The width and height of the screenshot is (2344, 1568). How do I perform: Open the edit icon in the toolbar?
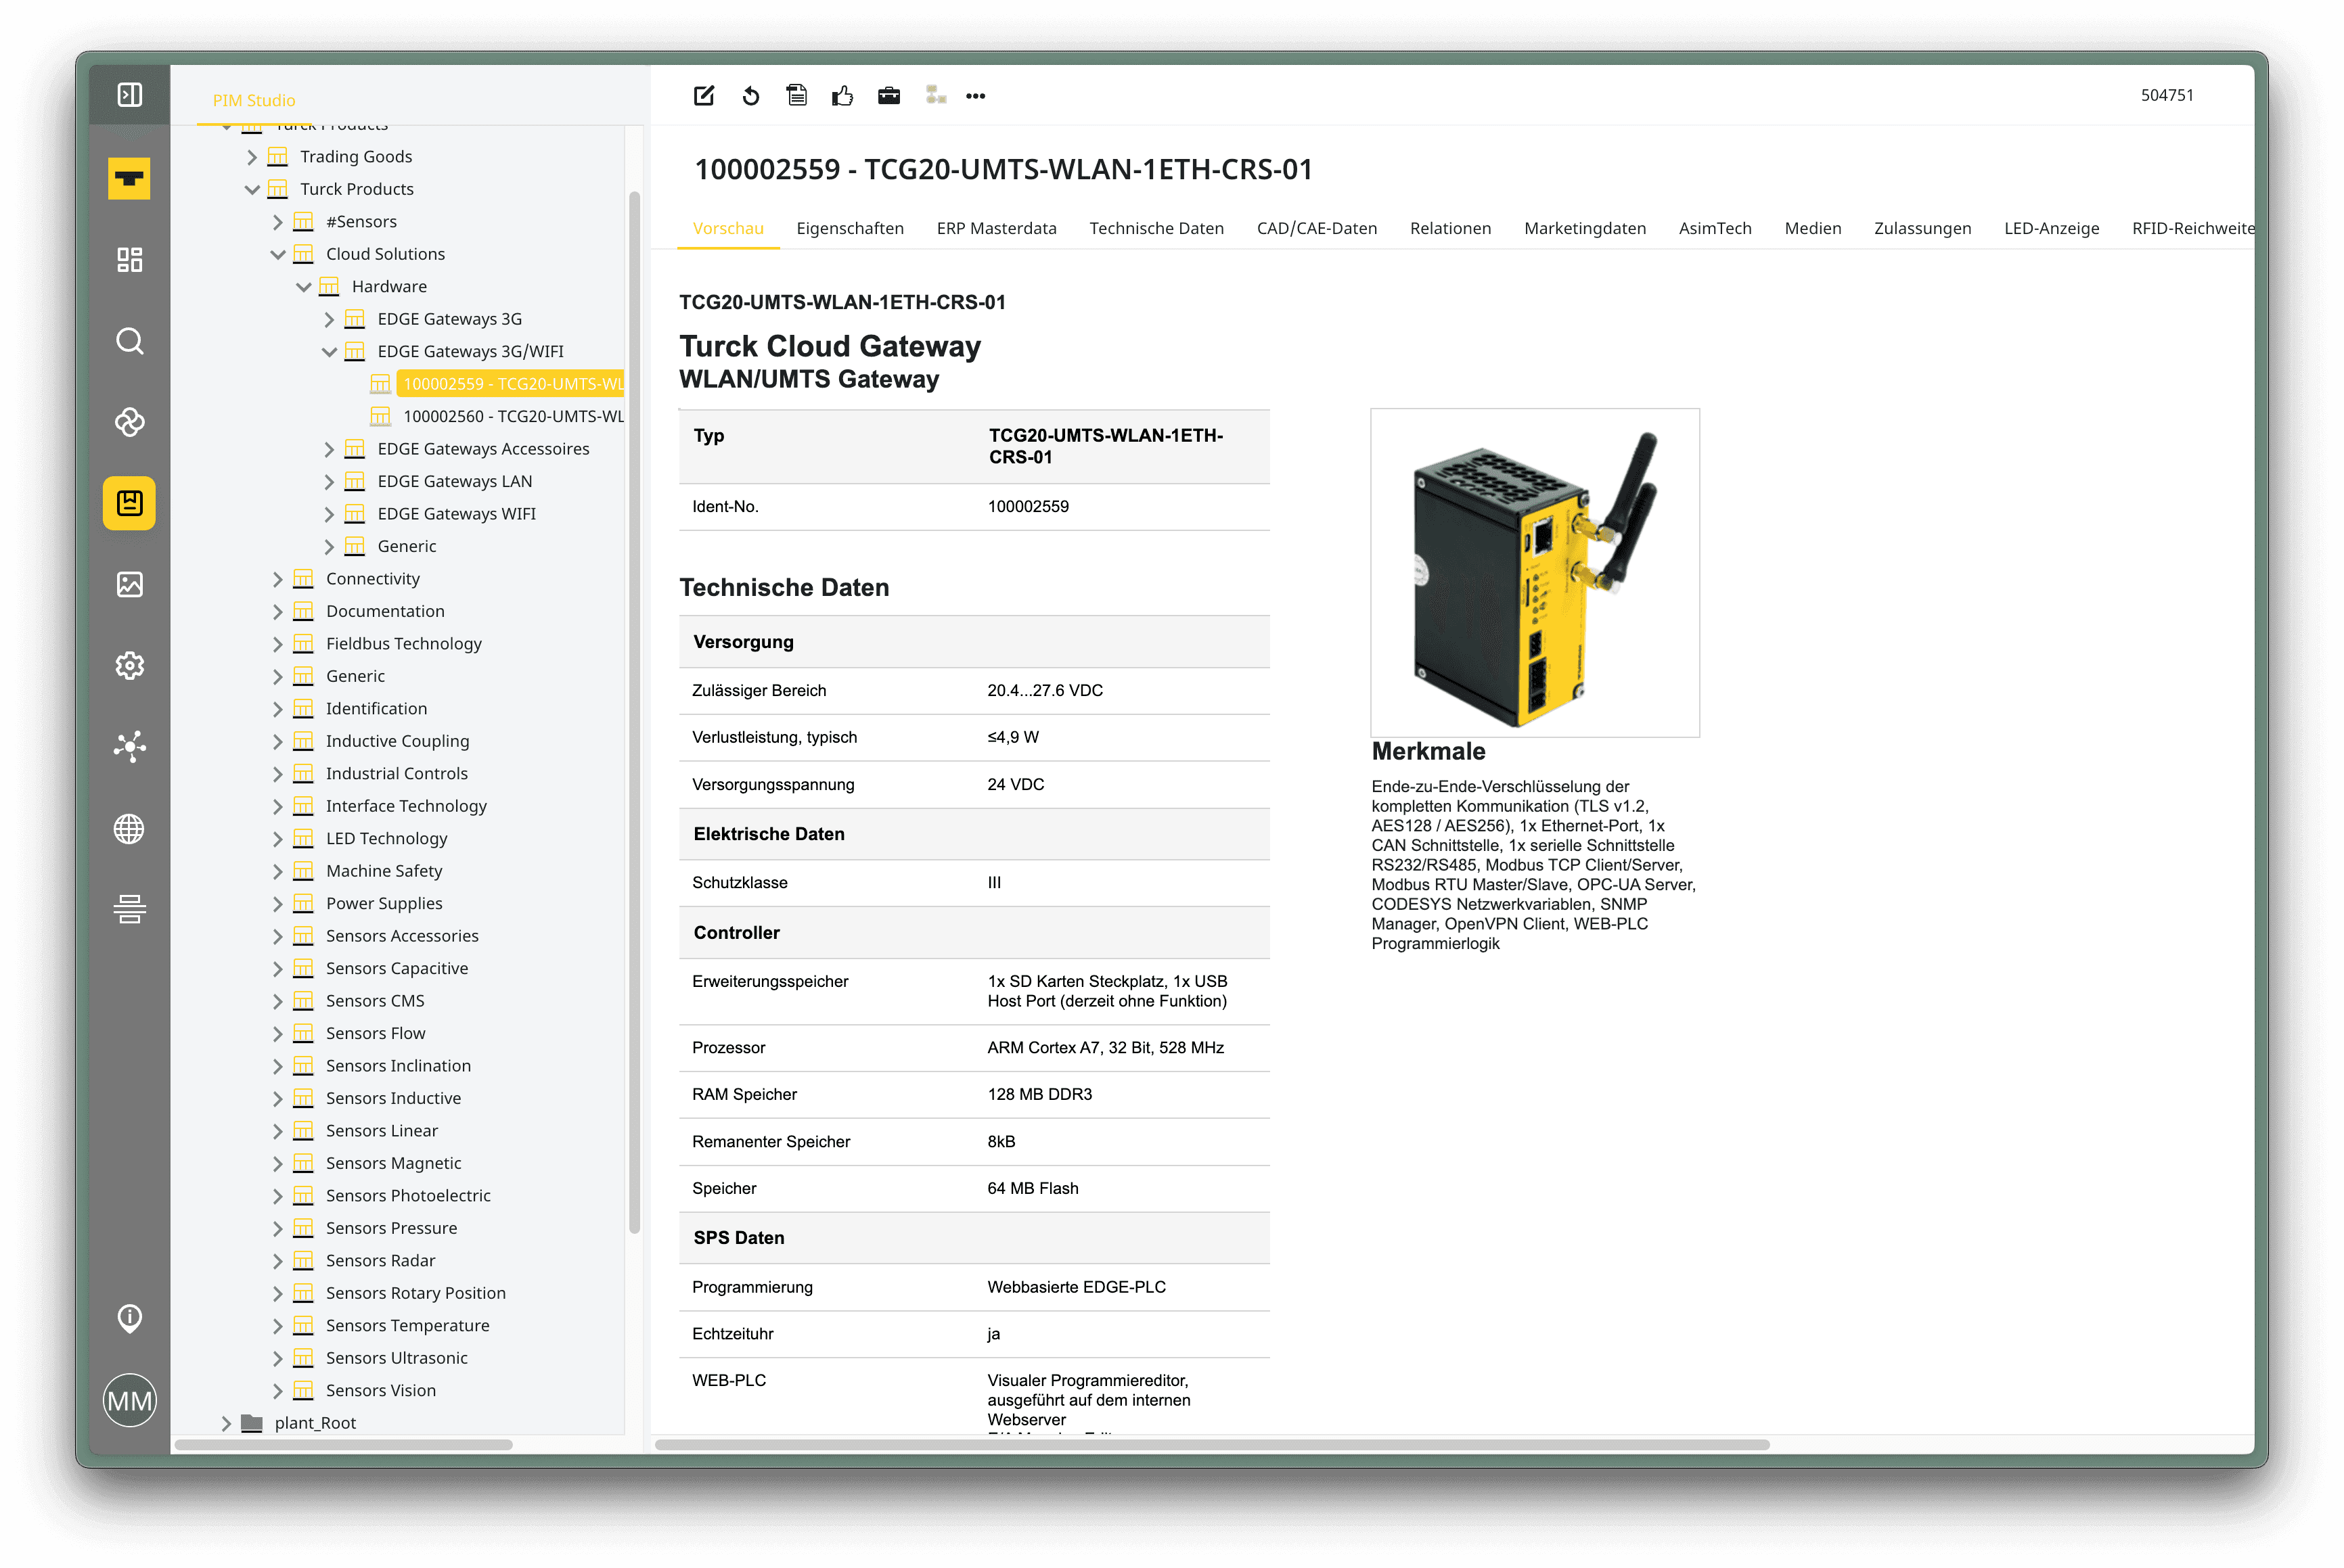[704, 95]
